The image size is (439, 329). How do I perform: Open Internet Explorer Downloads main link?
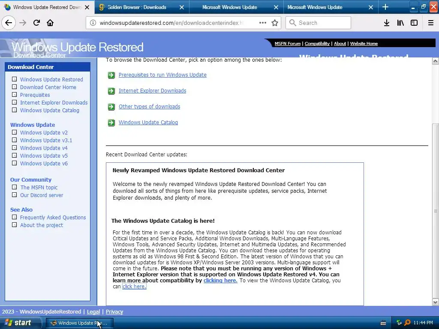point(152,91)
